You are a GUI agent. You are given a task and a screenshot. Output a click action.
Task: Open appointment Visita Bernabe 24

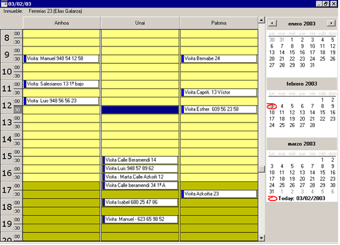pyautogui.click(x=219, y=58)
